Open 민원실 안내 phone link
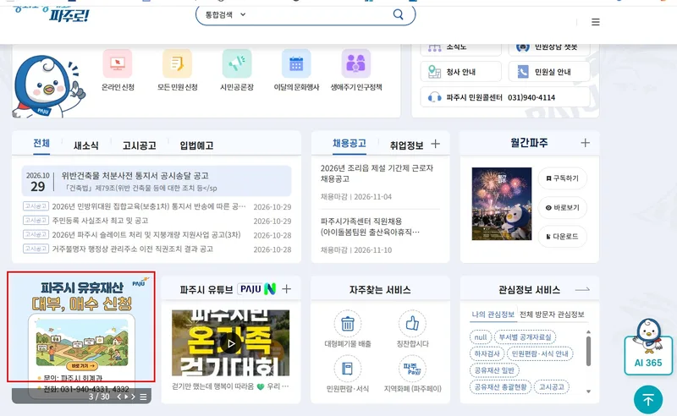Viewport: 677px width, 416px height. [x=549, y=72]
